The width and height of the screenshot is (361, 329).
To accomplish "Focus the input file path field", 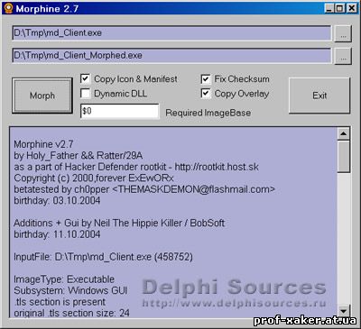I will tap(171, 33).
